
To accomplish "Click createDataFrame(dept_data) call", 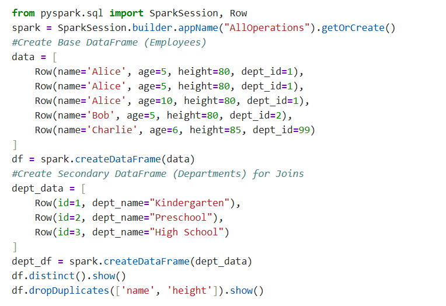I will pos(178,261).
